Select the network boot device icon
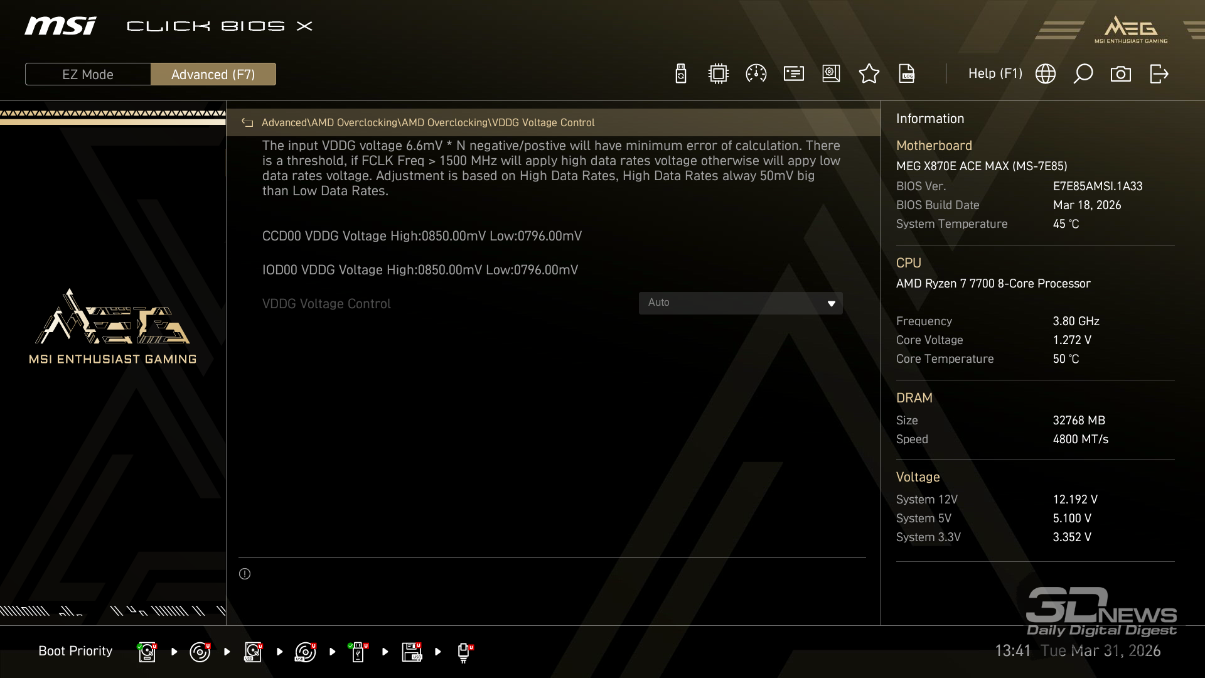 (464, 652)
